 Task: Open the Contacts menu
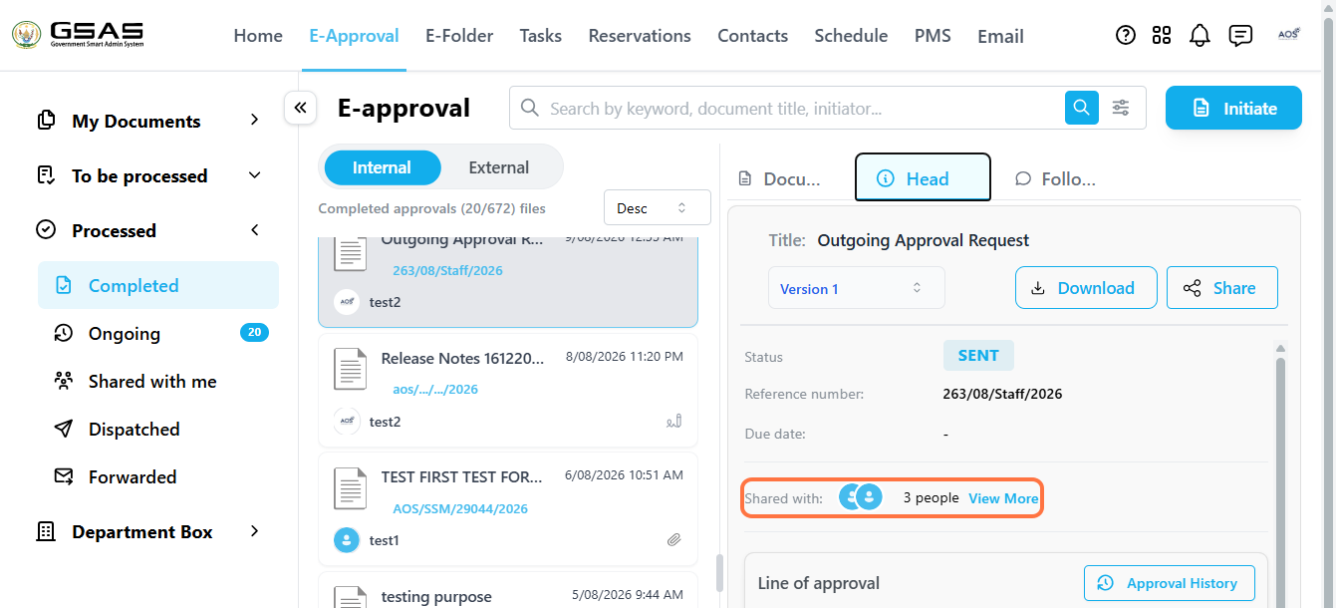click(x=753, y=36)
